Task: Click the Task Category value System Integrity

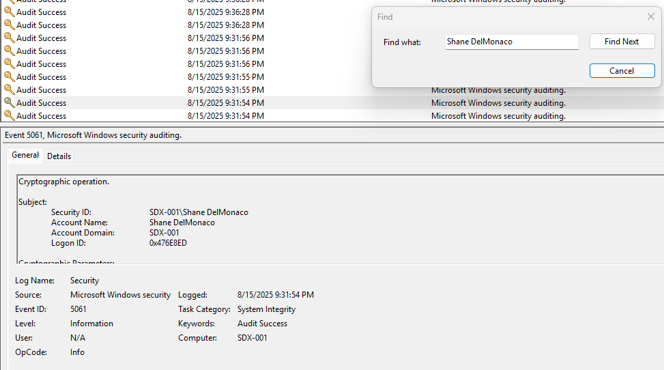Action: [x=266, y=309]
